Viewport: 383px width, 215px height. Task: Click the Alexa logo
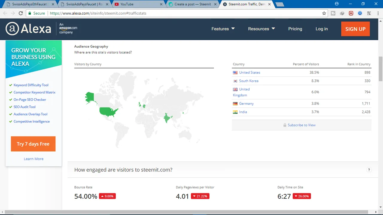[x=28, y=29]
